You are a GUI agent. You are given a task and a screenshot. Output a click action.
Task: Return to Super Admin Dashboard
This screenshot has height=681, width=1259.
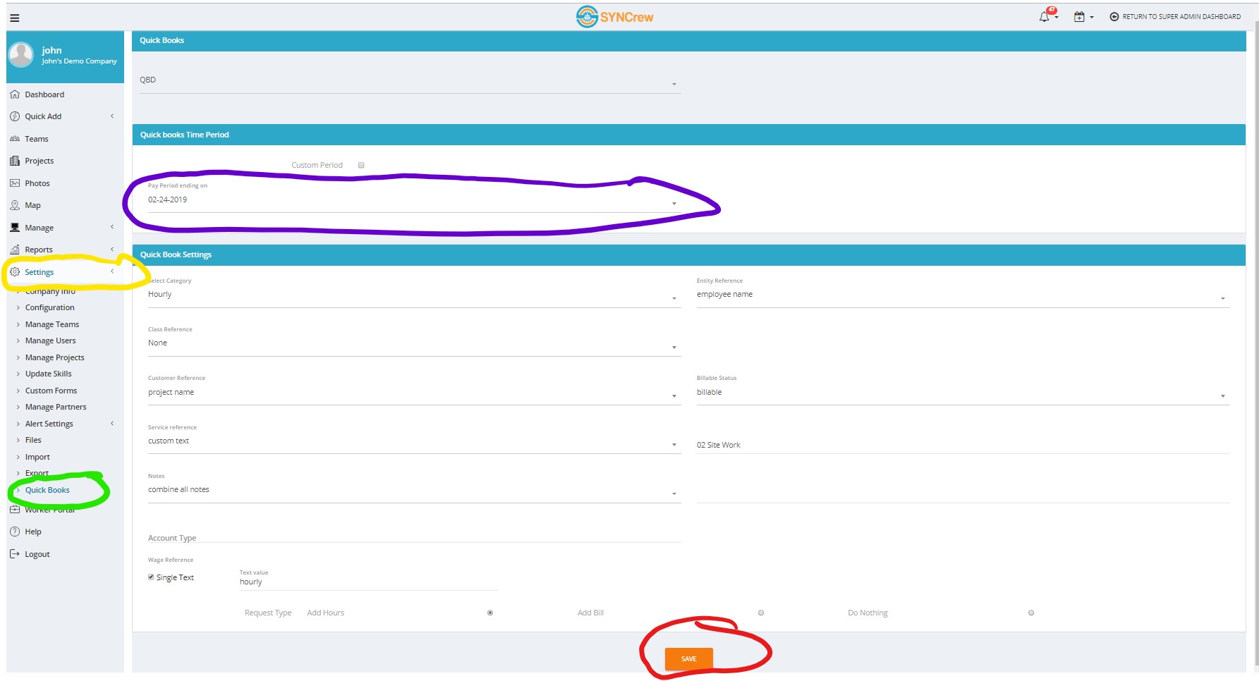coord(1174,16)
